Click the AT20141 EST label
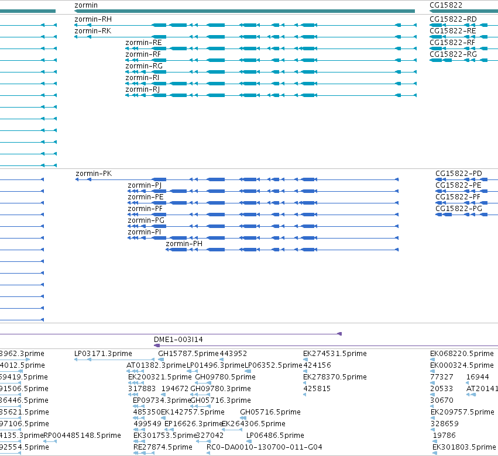The width and height of the screenshot is (498, 456). click(482, 389)
